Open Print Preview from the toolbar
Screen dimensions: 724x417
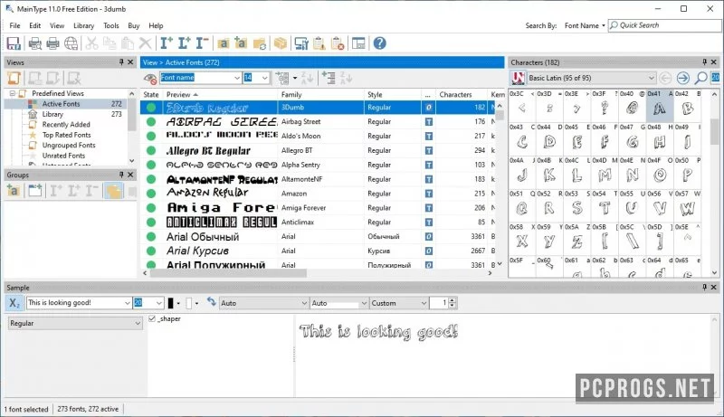click(35, 43)
